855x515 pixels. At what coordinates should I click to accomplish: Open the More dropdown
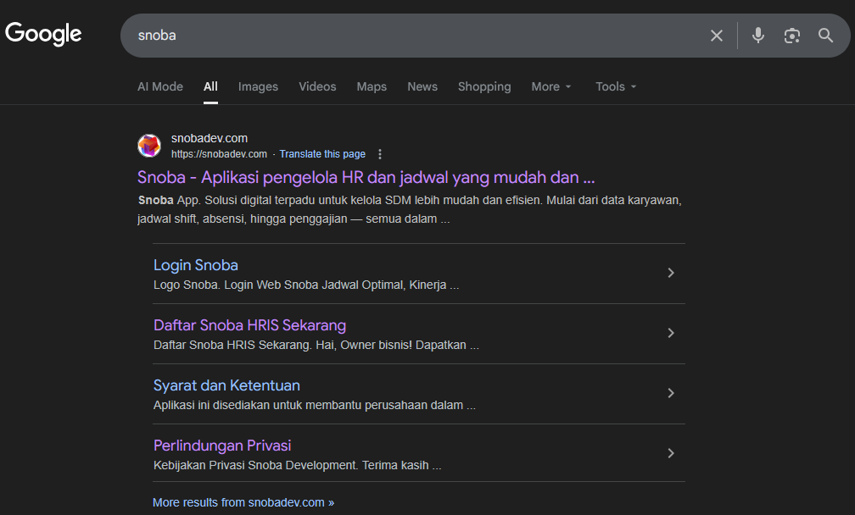tap(550, 86)
